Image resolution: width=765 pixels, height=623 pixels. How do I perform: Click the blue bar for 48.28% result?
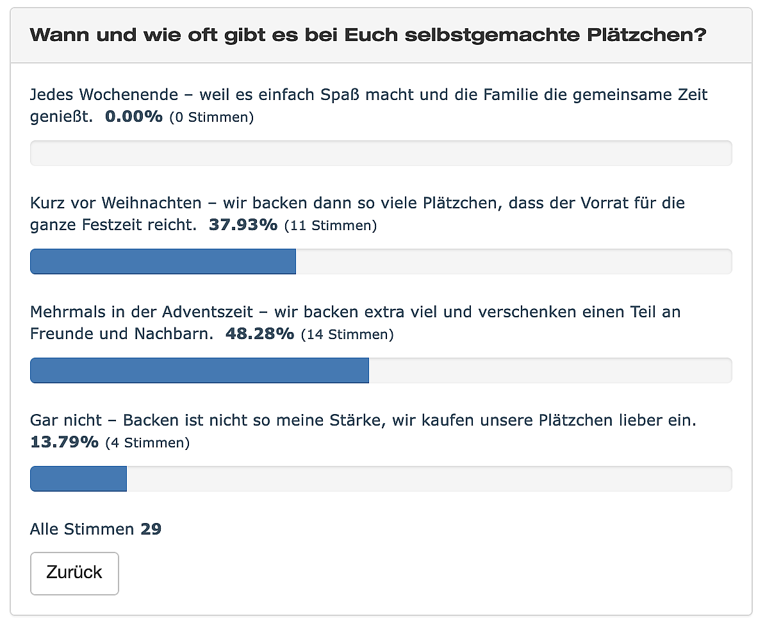(199, 370)
